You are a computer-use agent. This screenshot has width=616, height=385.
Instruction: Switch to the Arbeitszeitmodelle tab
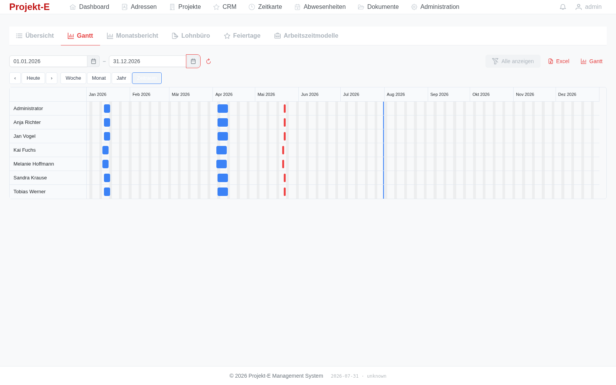[306, 36]
